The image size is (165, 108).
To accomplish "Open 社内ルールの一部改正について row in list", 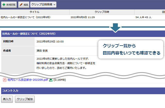I will tap(26, 17).
